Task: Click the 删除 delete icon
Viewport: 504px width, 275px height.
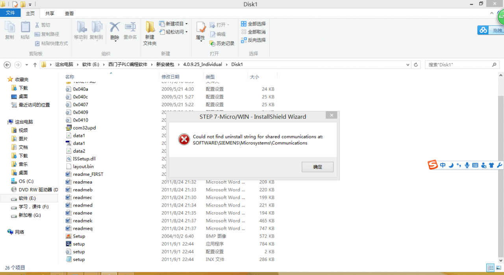Action: [115, 30]
